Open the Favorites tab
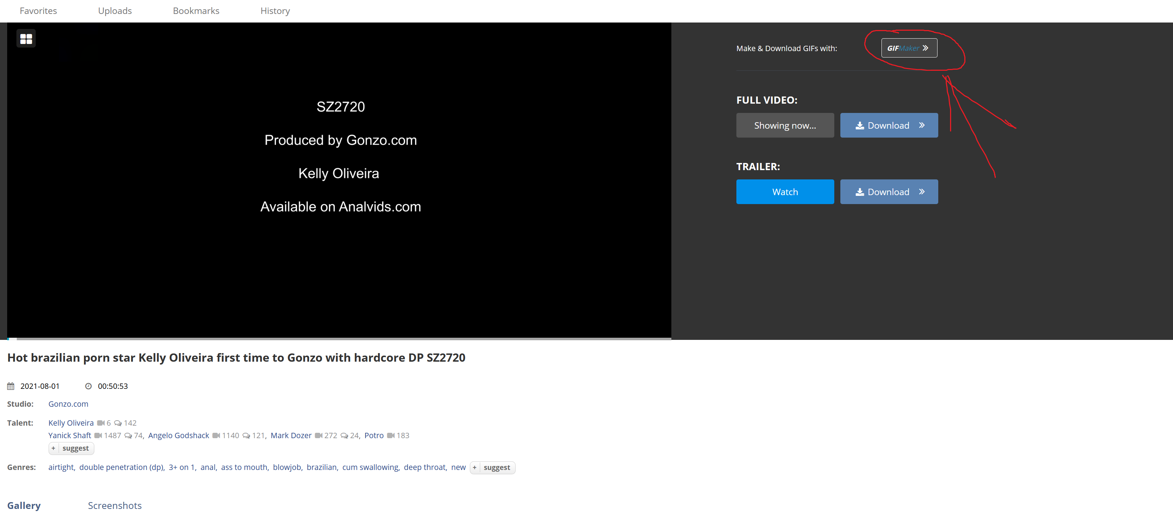 coord(38,11)
